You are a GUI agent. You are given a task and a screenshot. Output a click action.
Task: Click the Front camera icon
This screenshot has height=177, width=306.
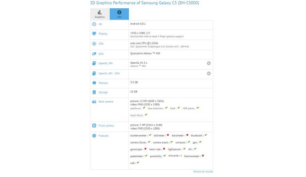(94, 126)
